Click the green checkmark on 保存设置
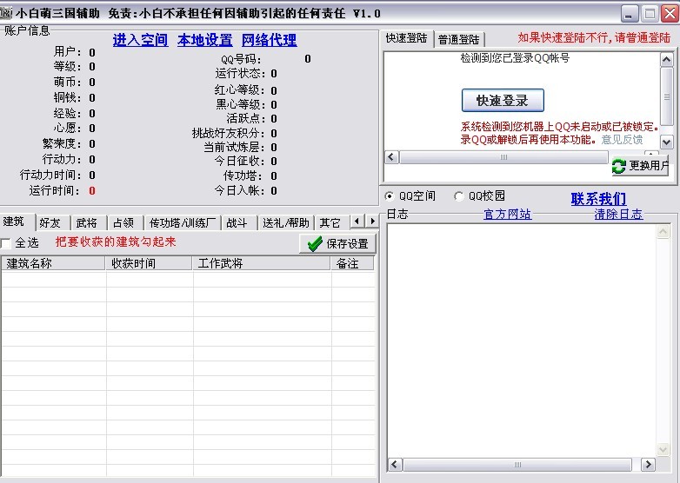This screenshot has height=483, width=680. (x=315, y=244)
